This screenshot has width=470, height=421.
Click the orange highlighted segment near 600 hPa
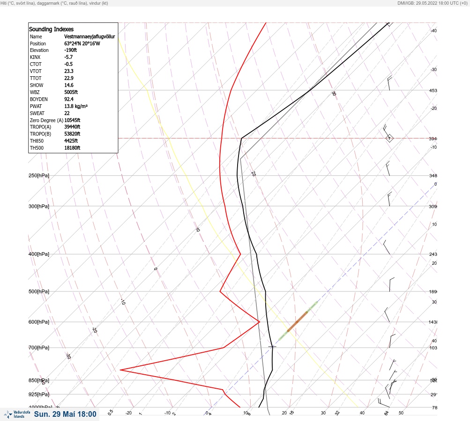(298, 322)
